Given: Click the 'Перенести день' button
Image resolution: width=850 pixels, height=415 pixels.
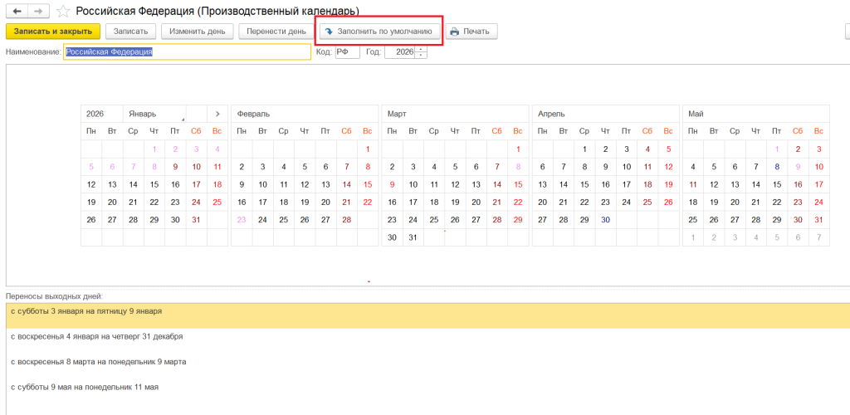Looking at the screenshot, I should 276,32.
